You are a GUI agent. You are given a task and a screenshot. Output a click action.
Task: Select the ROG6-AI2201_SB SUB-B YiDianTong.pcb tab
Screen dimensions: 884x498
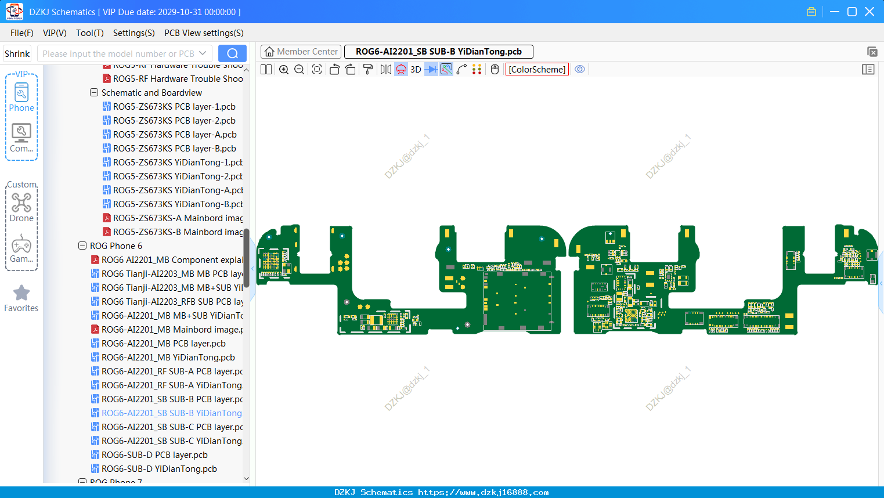pos(439,52)
